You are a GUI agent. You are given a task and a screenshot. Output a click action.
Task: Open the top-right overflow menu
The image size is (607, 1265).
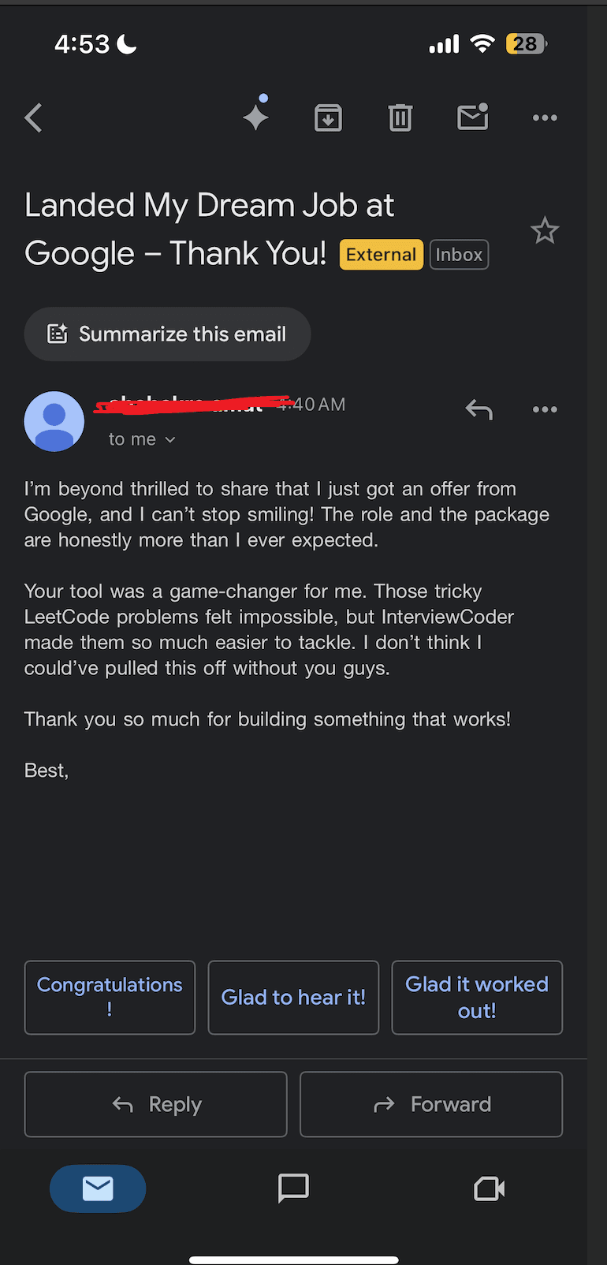coord(545,118)
